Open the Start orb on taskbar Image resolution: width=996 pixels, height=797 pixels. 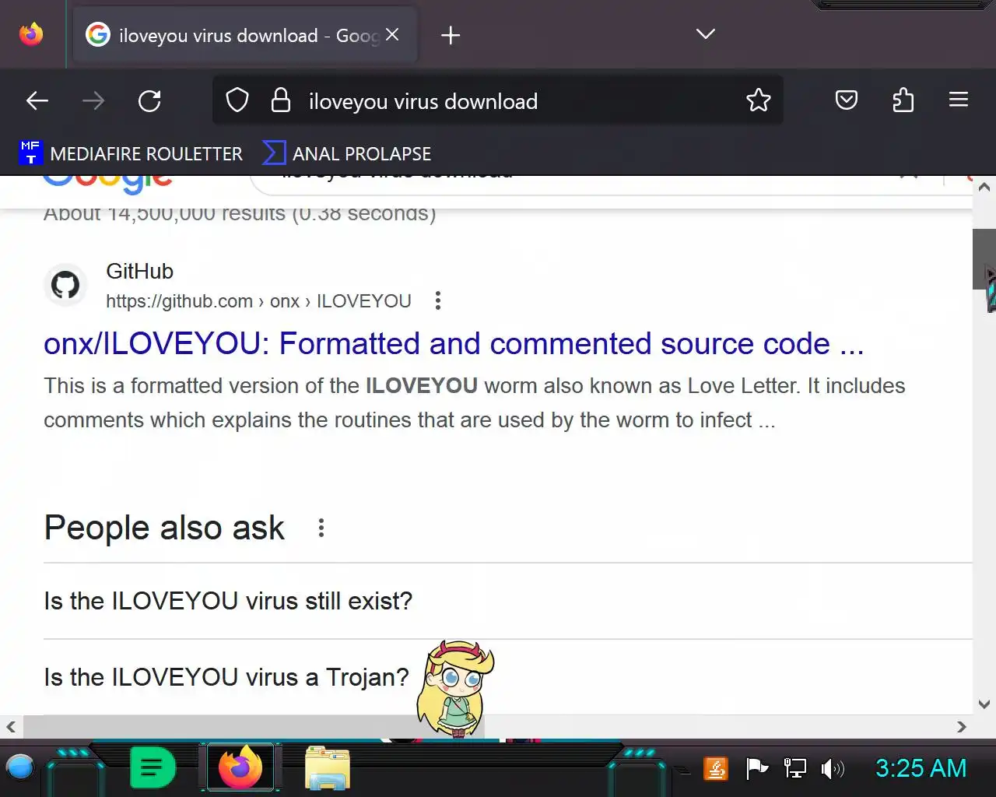tap(20, 767)
